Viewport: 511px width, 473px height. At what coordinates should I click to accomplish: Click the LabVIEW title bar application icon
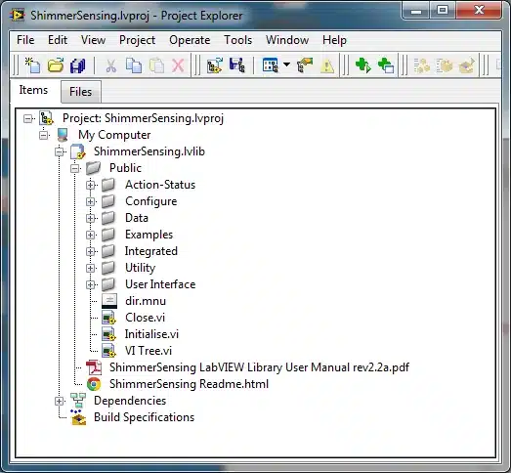[x=17, y=15]
